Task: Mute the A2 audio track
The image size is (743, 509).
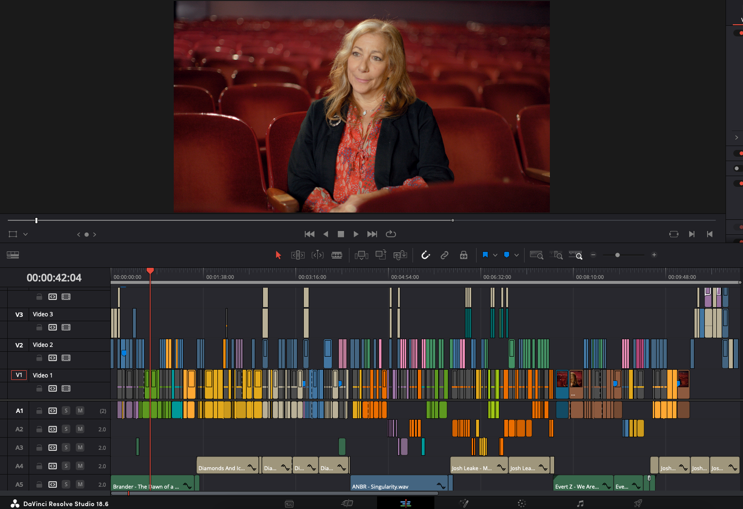Action: point(80,429)
